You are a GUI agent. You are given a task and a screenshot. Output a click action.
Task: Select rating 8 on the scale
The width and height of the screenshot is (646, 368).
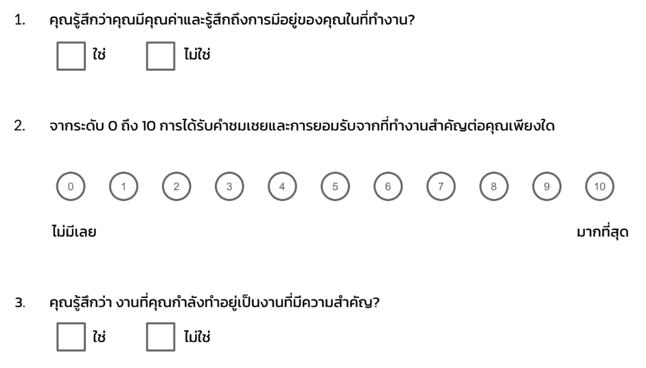pyautogui.click(x=494, y=186)
